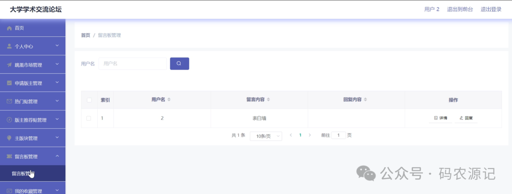Expand 主版块管理 menu chevron

pos(57,137)
